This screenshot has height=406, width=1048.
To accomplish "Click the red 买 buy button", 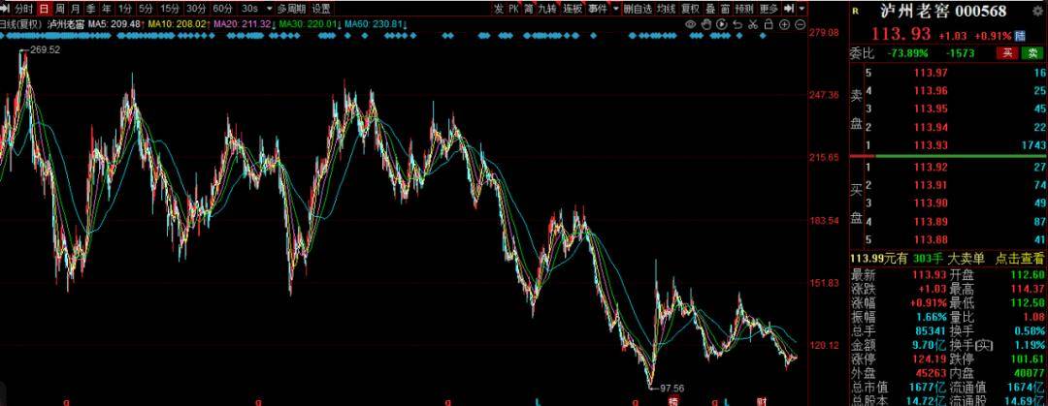I will pyautogui.click(x=1010, y=52).
